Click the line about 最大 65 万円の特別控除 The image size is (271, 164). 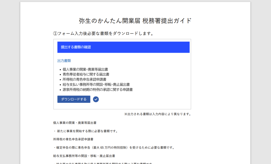click(x=114, y=148)
